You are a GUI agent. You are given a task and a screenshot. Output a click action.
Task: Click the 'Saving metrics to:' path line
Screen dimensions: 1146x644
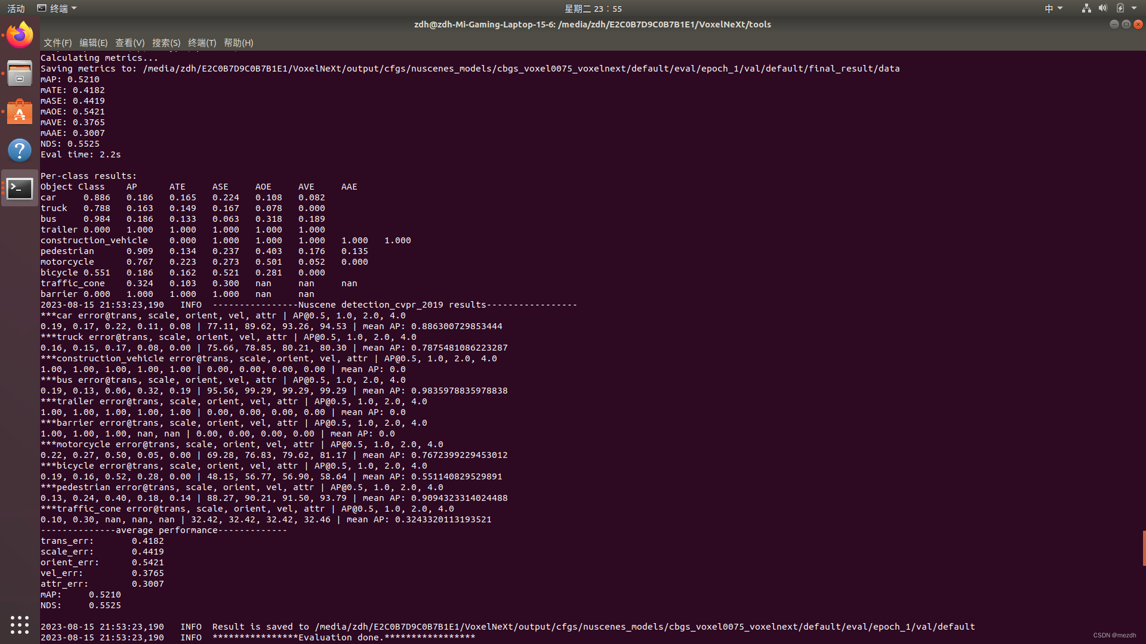click(x=470, y=69)
